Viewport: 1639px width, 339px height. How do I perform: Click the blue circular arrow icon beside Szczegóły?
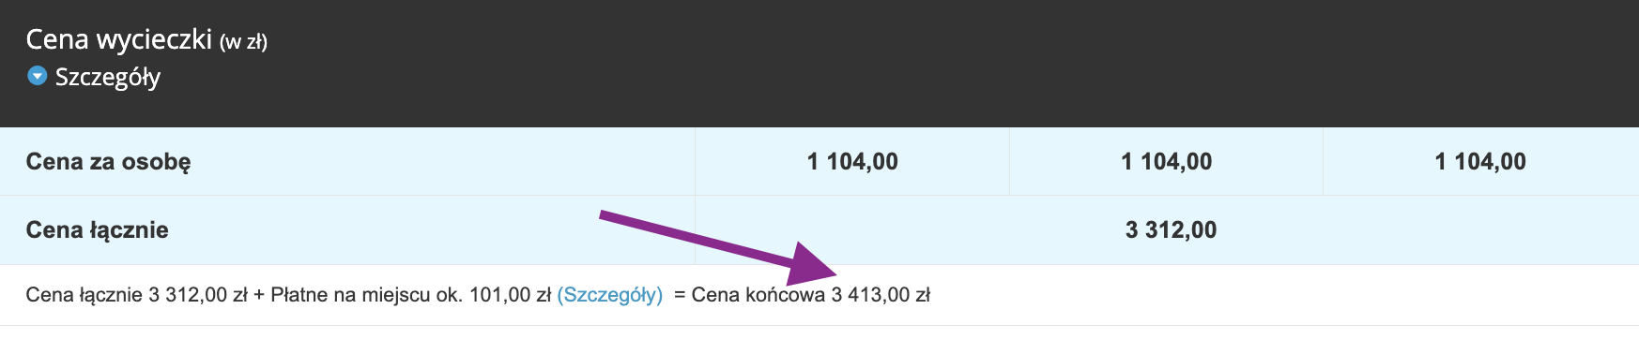(x=37, y=76)
